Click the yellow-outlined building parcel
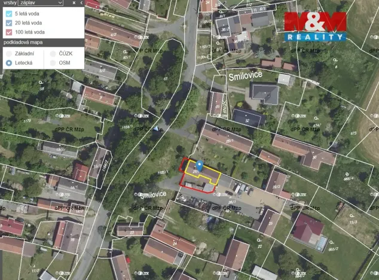The image size is (379, 280). (x=203, y=172)
